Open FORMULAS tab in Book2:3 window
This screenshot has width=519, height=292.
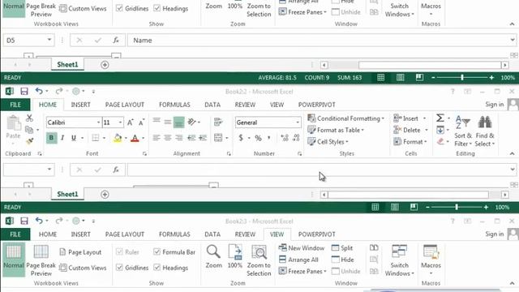[174, 234]
